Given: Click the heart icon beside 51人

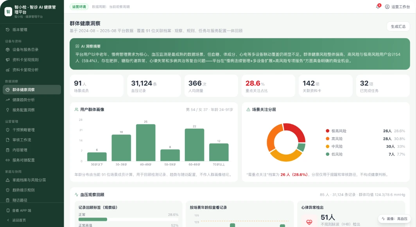Looking at the screenshot, I should point(309,222).
